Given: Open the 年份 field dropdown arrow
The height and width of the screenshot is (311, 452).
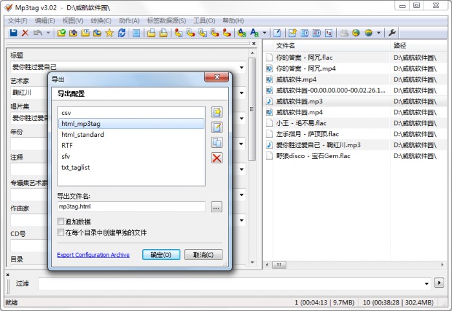Looking at the screenshot, I should pyautogui.click(x=241, y=144).
